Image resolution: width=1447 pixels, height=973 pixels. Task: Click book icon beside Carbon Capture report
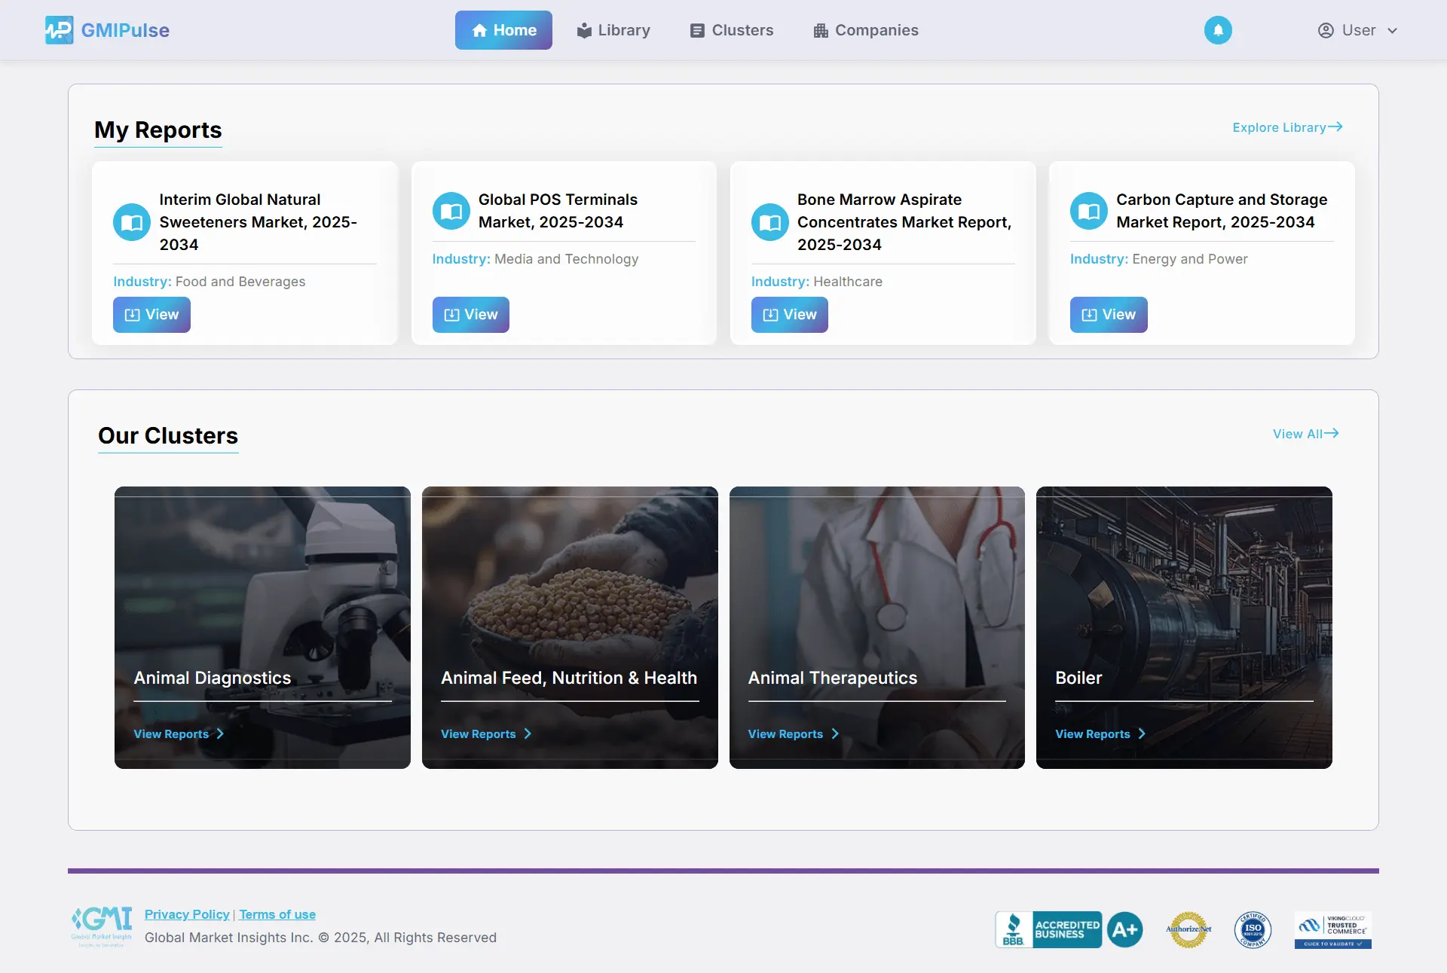(x=1088, y=211)
